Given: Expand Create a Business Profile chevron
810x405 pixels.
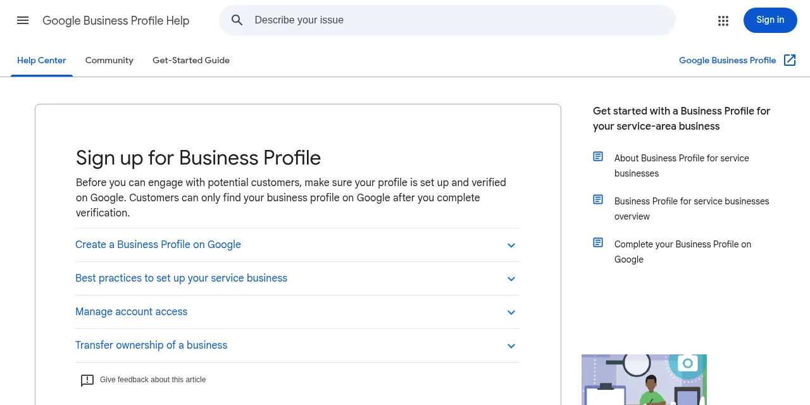Looking at the screenshot, I should tap(511, 246).
